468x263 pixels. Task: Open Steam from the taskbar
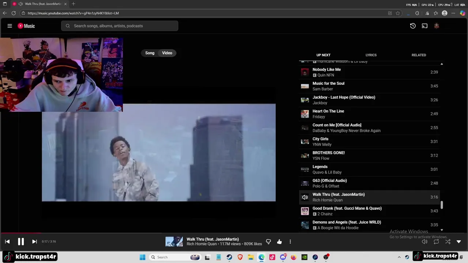[229, 257]
